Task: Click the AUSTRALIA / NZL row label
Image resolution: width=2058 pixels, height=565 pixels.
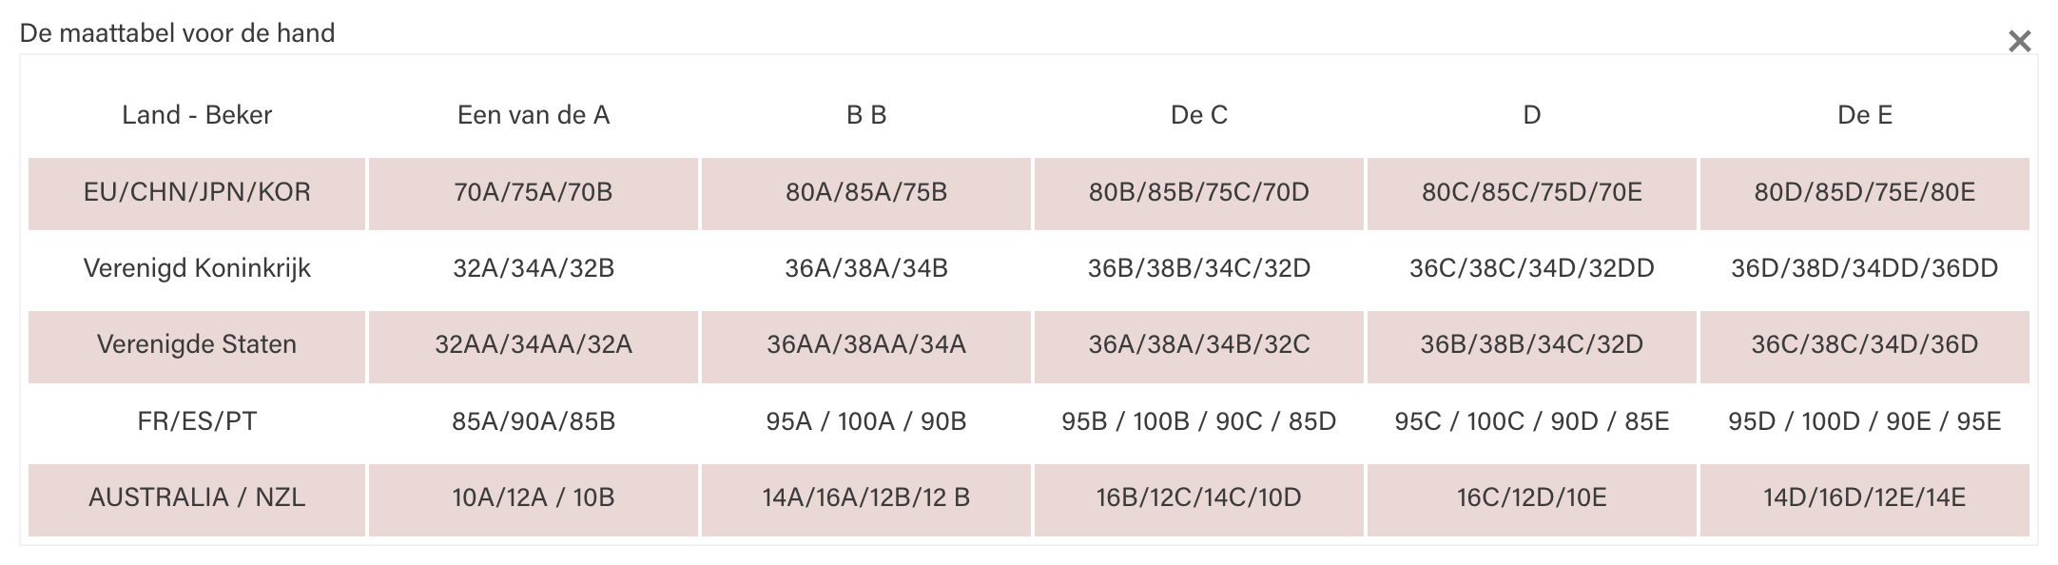Action: 197,498
